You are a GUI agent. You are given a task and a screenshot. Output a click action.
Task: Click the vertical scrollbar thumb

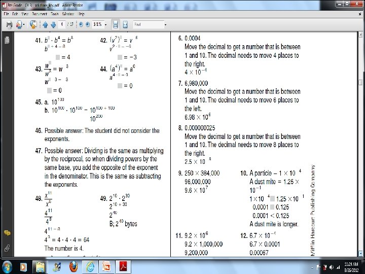click(360, 83)
